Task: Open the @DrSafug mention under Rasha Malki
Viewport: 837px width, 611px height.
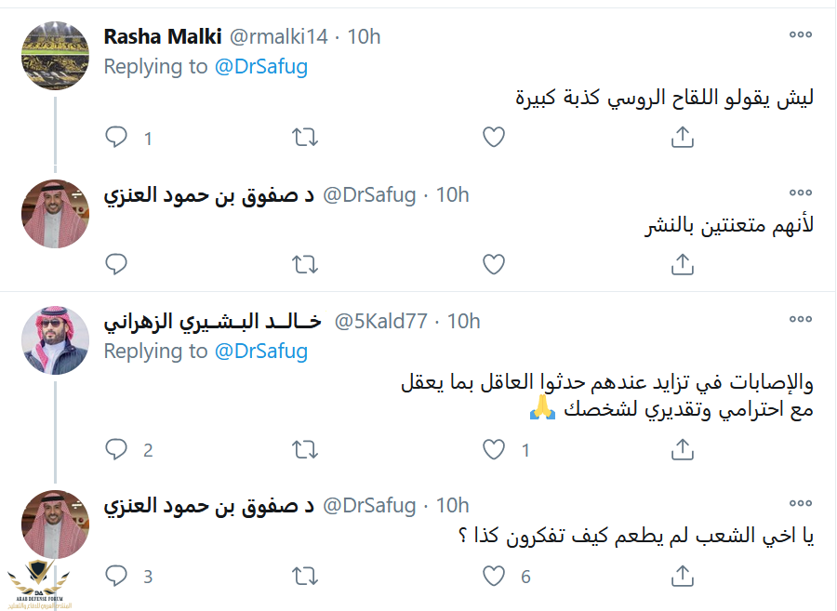Action: click(x=261, y=67)
